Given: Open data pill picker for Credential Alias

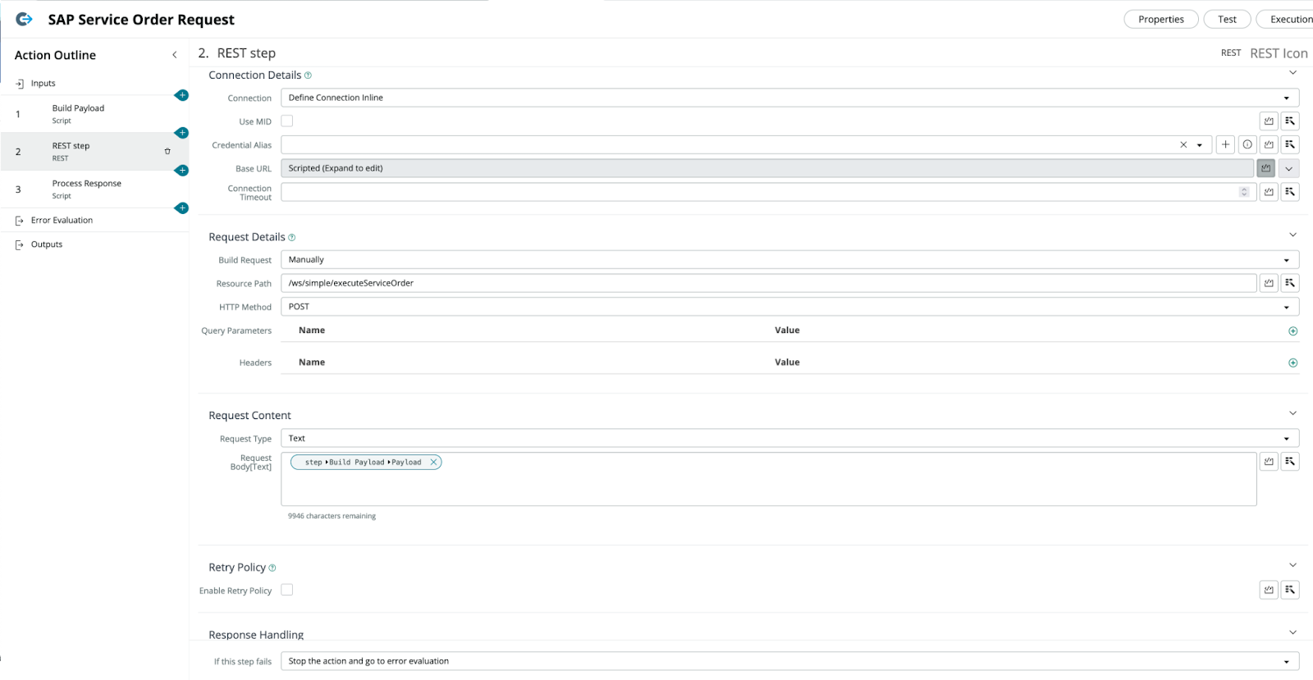Looking at the screenshot, I should click(x=1290, y=145).
